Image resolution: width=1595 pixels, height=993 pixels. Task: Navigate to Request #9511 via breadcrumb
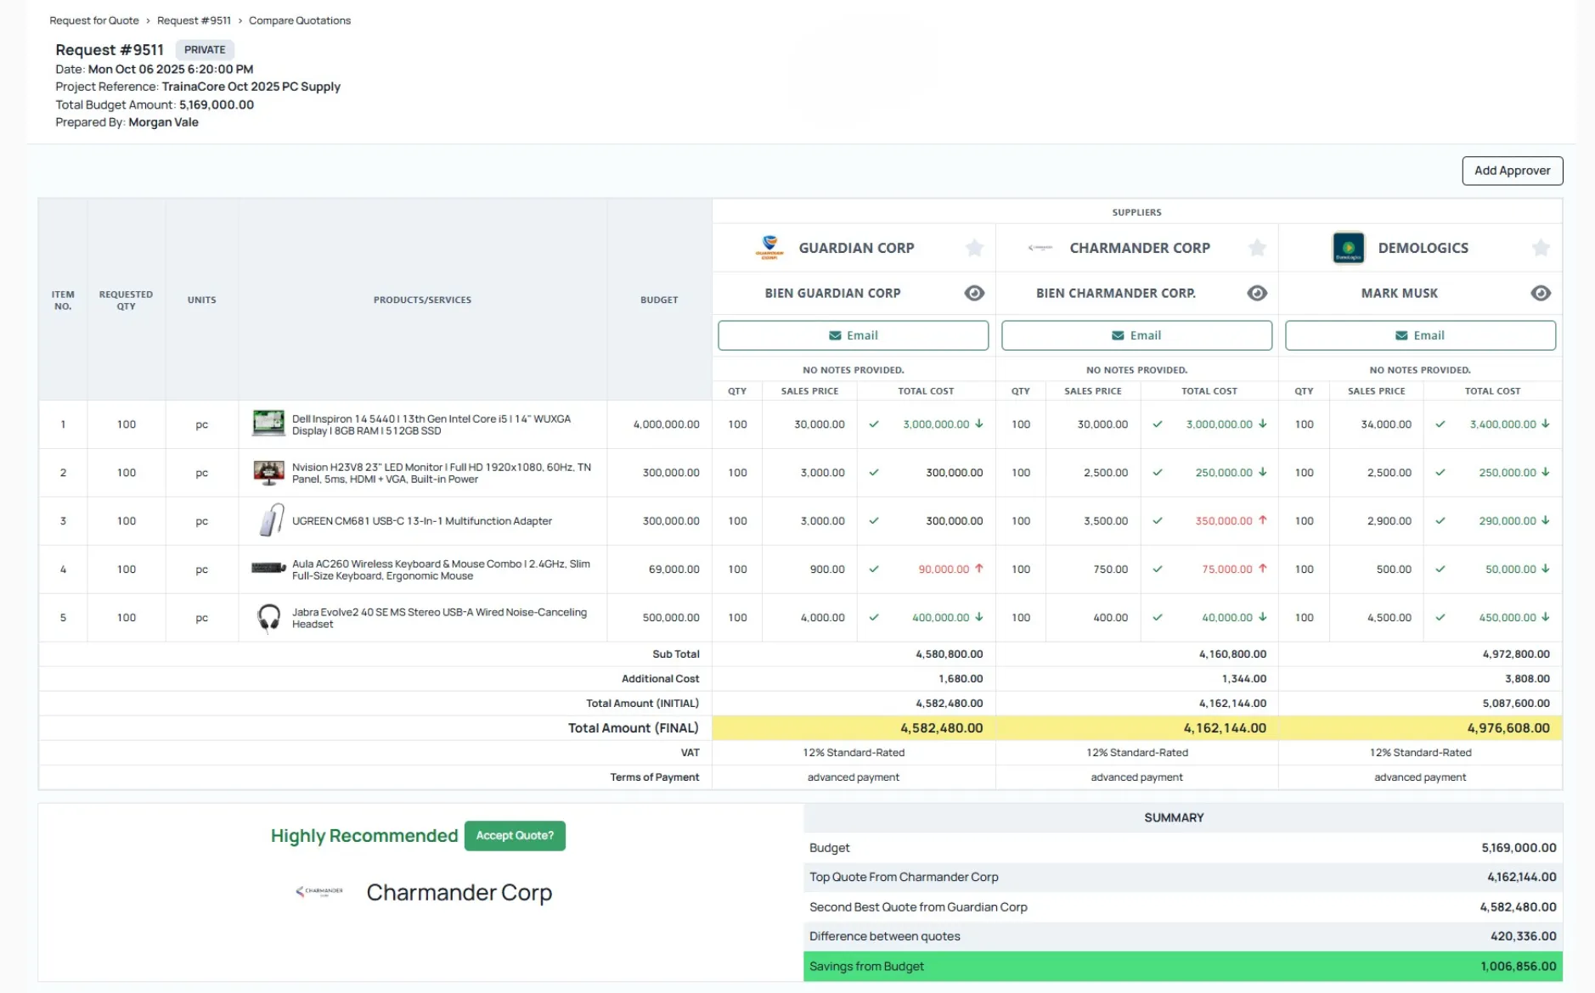coord(194,20)
